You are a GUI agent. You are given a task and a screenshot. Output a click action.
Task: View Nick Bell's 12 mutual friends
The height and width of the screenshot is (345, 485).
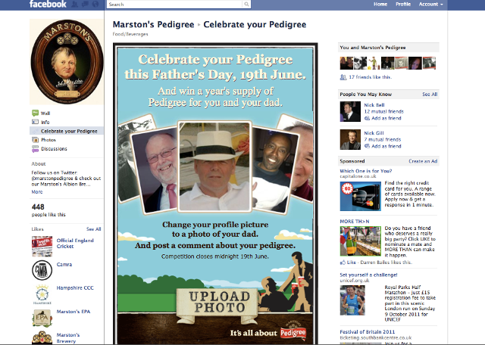(x=383, y=111)
